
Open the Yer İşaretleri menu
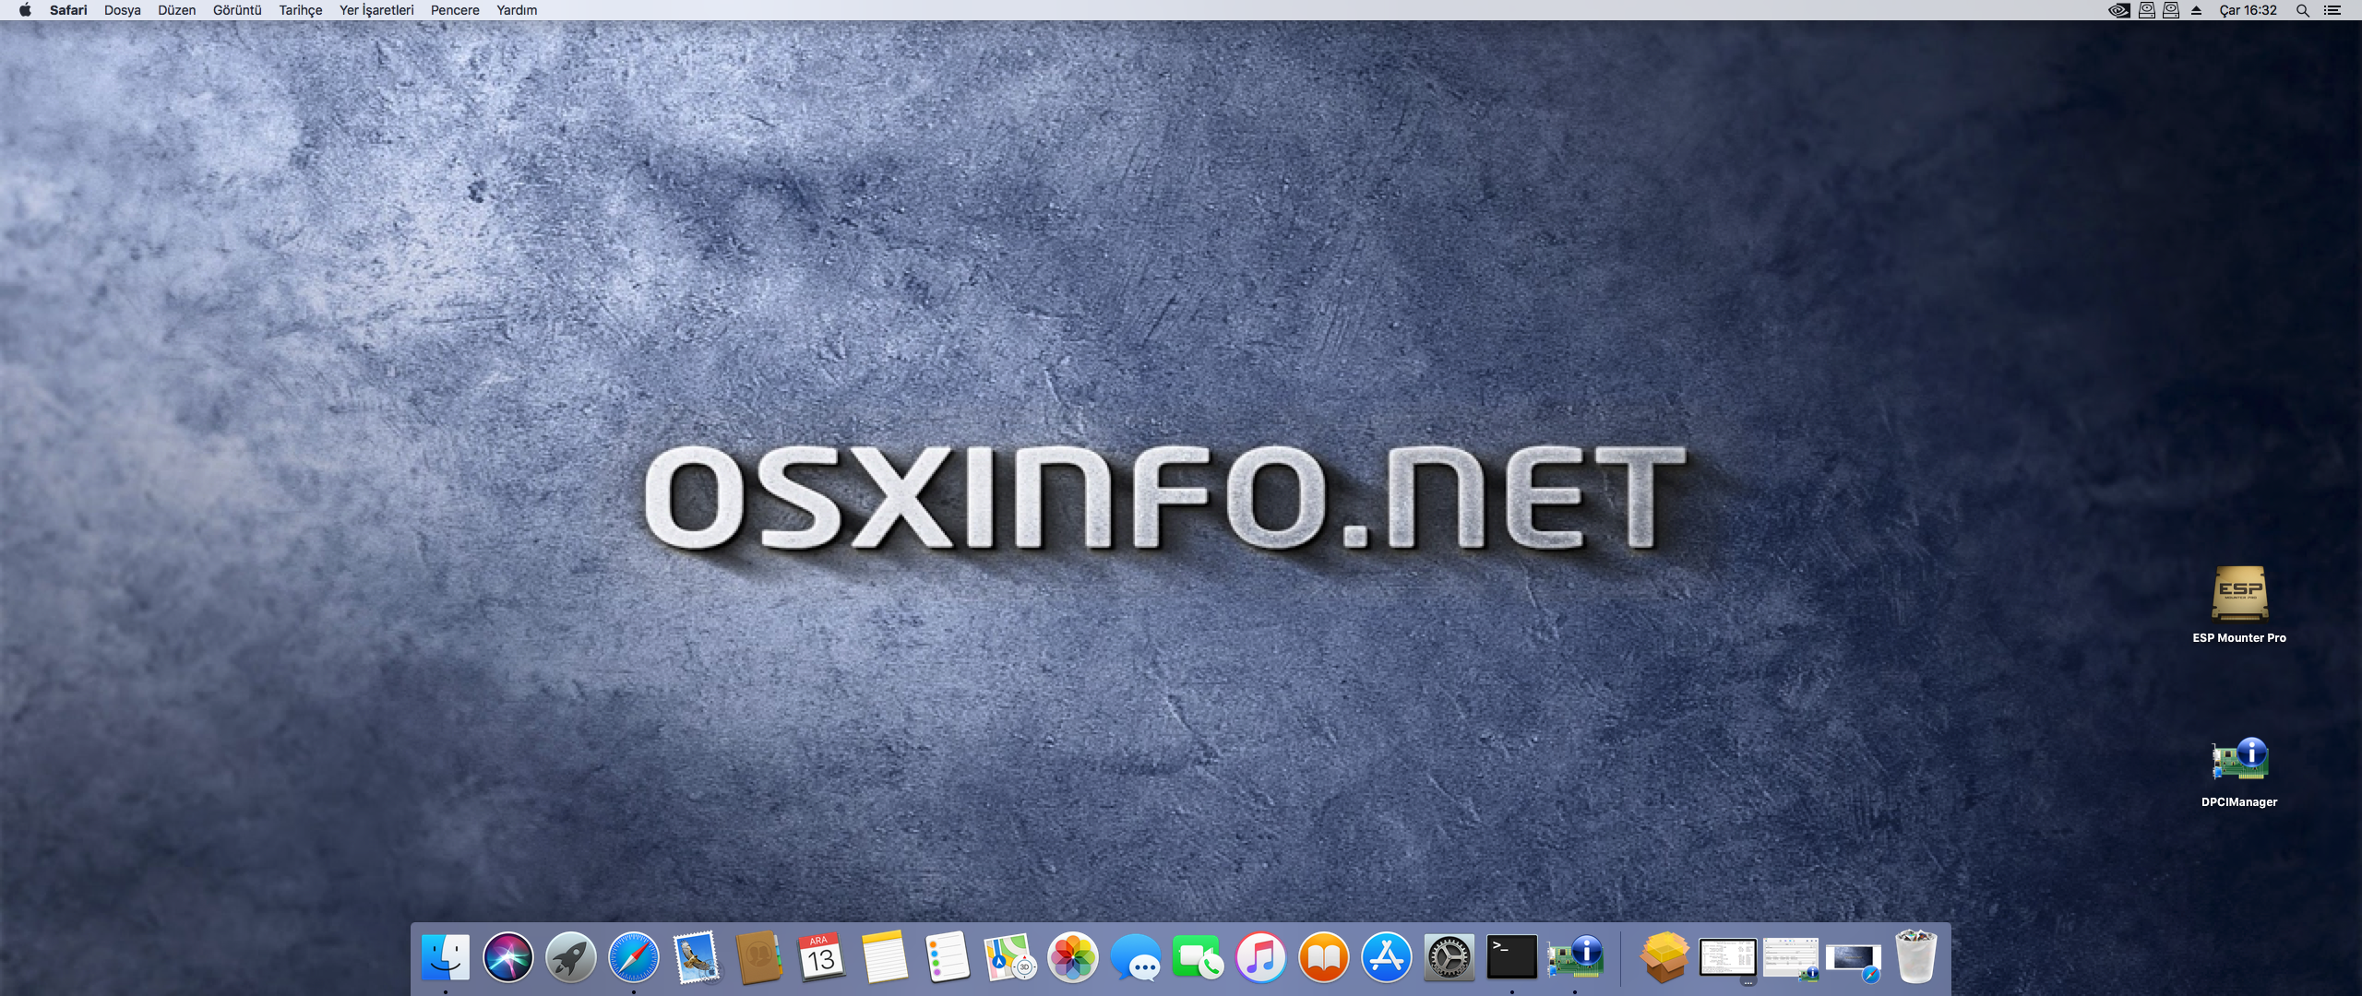(376, 10)
